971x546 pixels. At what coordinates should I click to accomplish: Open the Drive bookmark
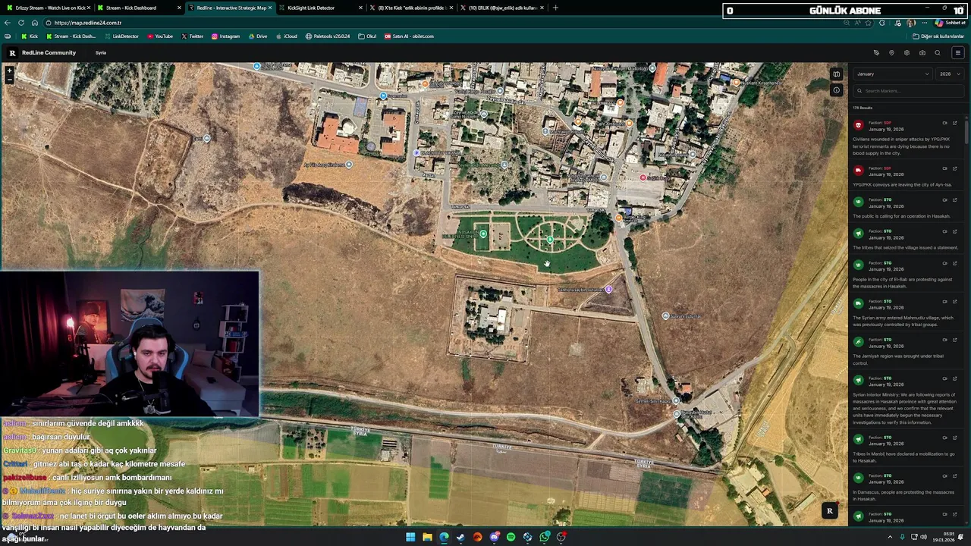pyautogui.click(x=258, y=36)
